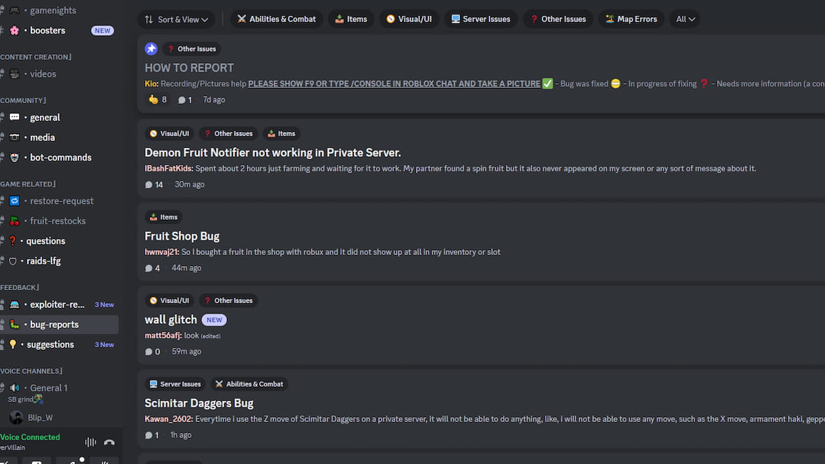Image resolution: width=825 pixels, height=464 pixels.
Task: Toggle the Map Errors tag filter
Action: (x=630, y=19)
